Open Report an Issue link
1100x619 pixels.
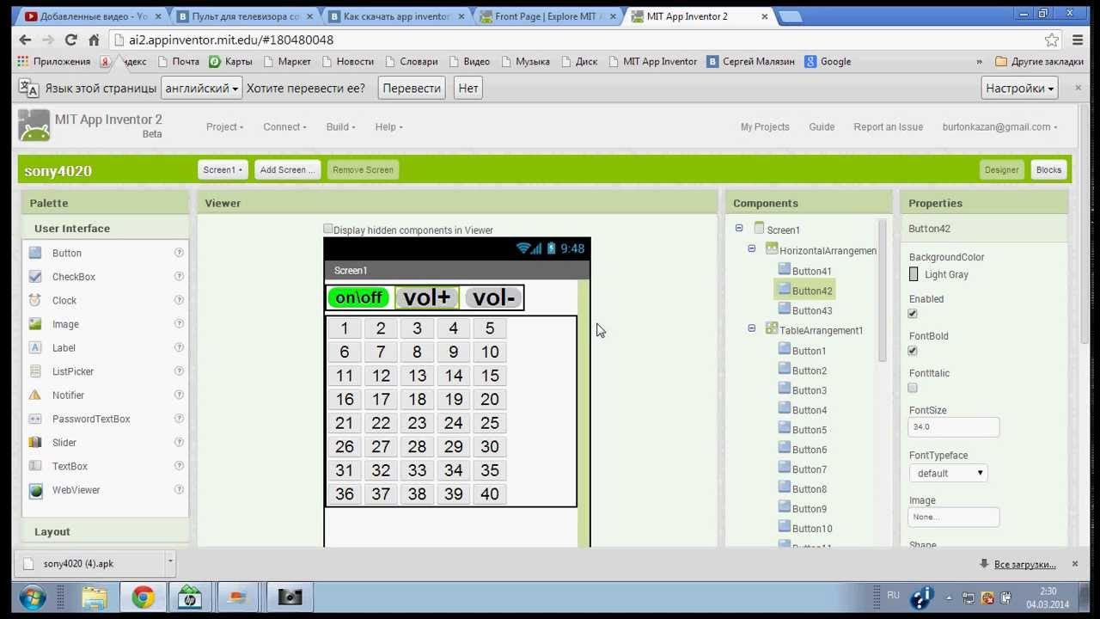pos(888,126)
